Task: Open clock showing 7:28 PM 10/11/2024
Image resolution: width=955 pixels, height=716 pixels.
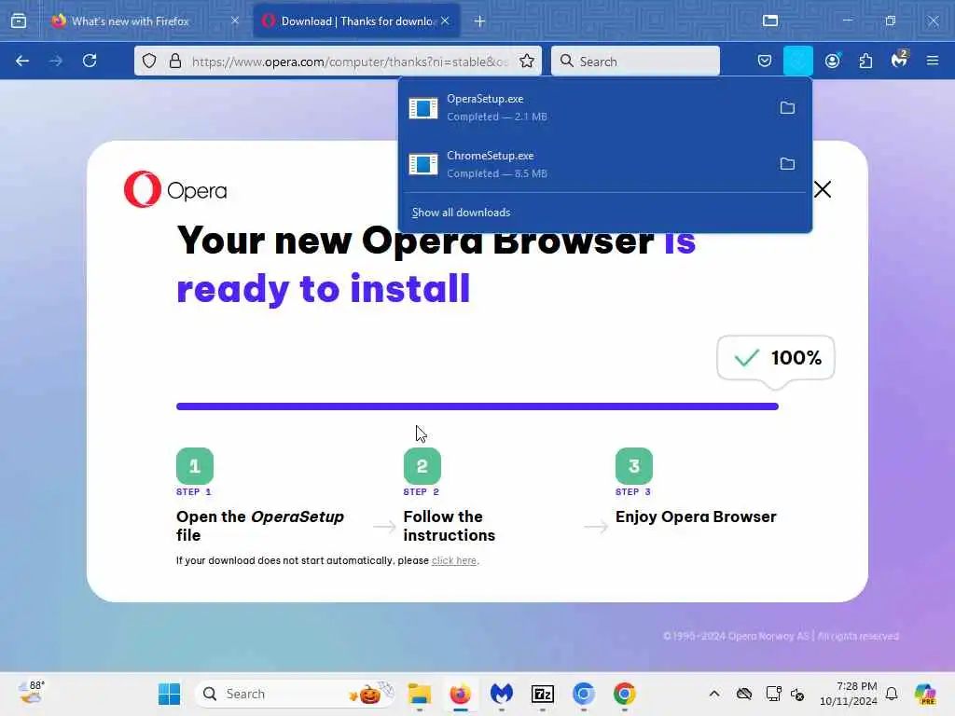Action: (849, 694)
